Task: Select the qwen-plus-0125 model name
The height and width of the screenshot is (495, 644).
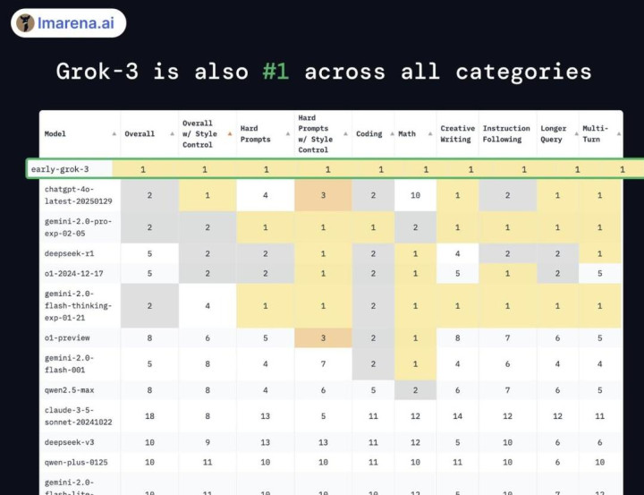Action: coord(76,462)
